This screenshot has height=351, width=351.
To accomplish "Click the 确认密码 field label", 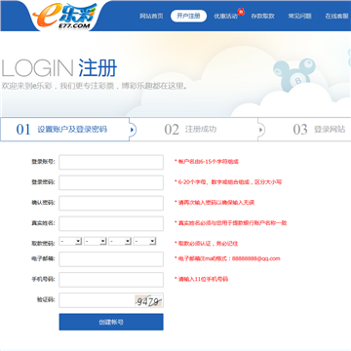I will pos(43,203).
